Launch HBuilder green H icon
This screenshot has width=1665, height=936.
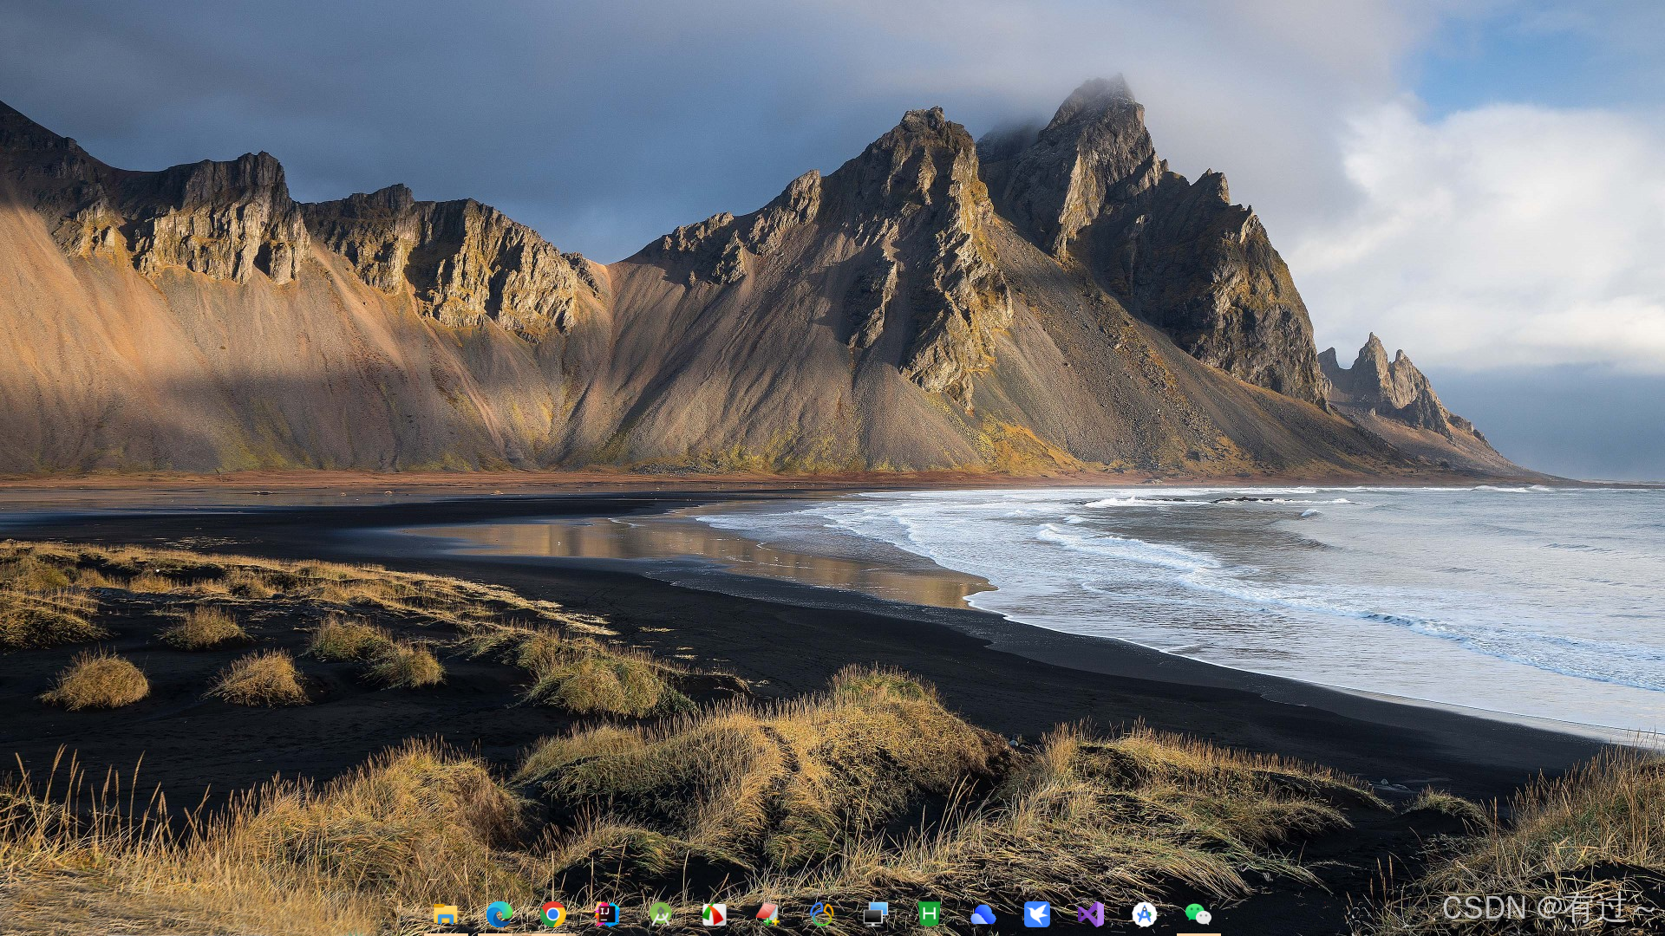[929, 914]
